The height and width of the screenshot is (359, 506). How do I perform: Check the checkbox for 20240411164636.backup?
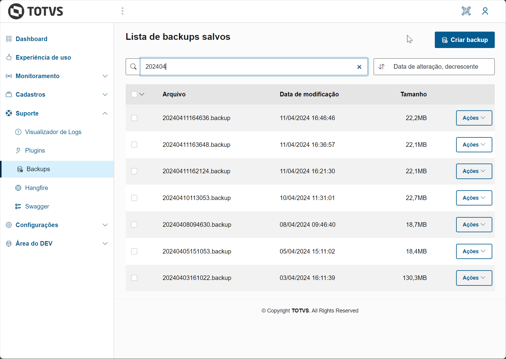pyautogui.click(x=134, y=118)
